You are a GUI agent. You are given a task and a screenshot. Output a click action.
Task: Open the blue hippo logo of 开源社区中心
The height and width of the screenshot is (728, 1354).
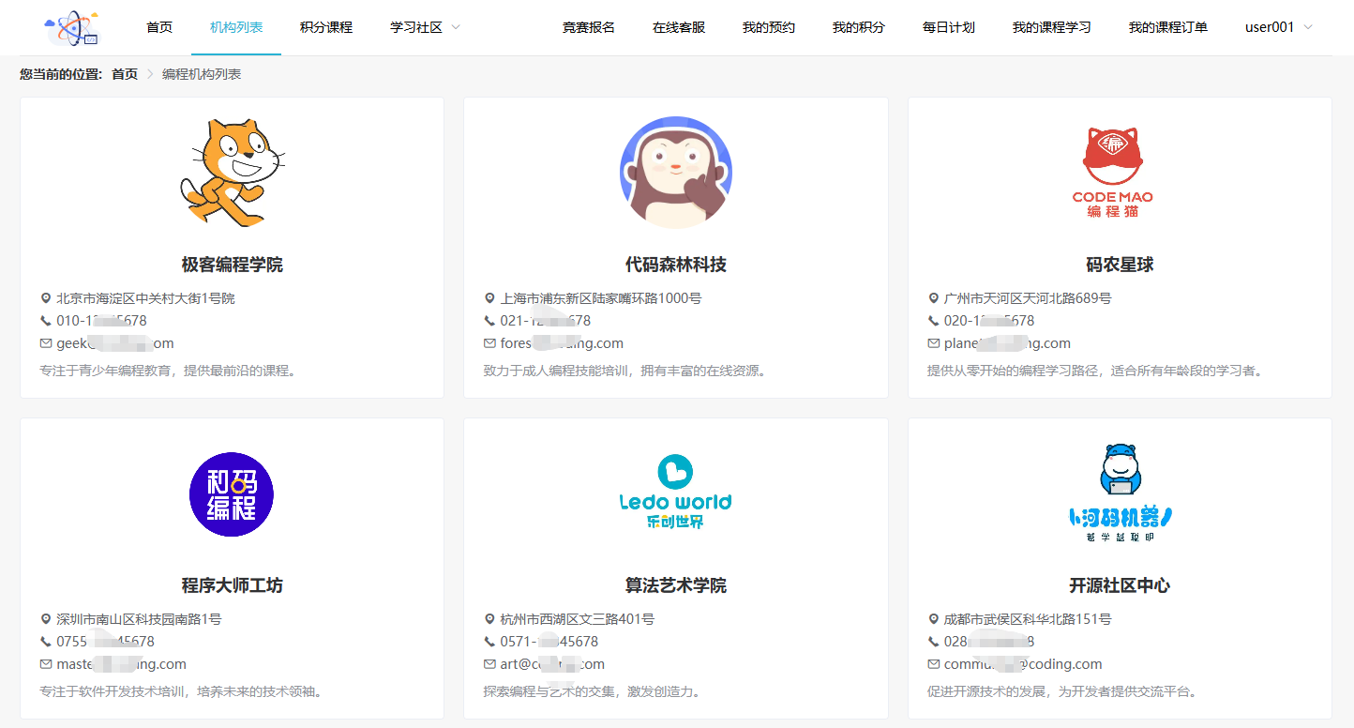point(1121,493)
